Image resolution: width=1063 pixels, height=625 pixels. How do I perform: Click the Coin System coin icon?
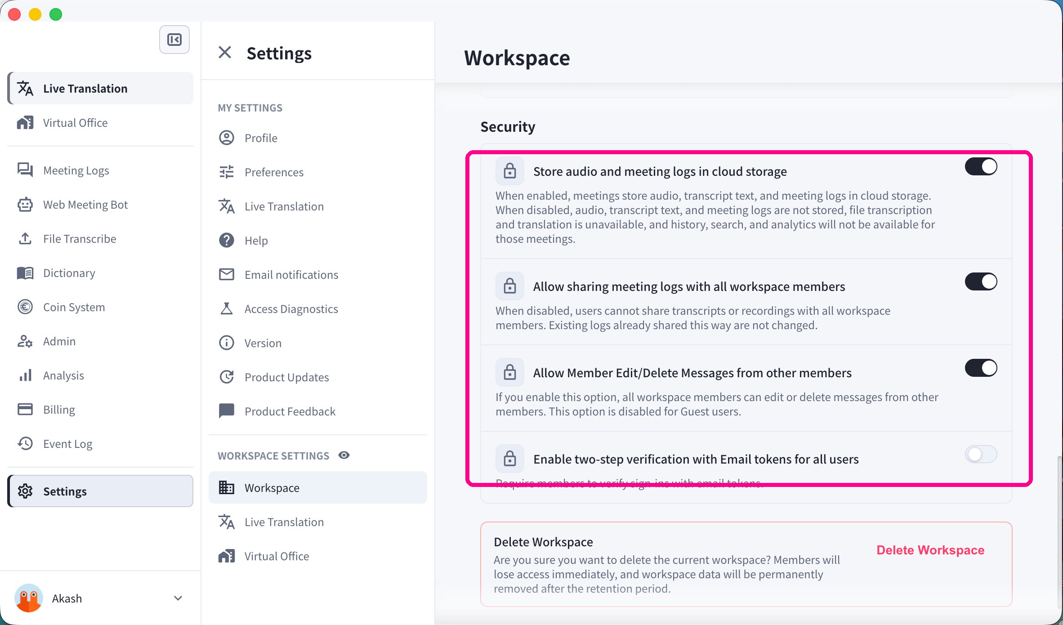pyautogui.click(x=25, y=307)
